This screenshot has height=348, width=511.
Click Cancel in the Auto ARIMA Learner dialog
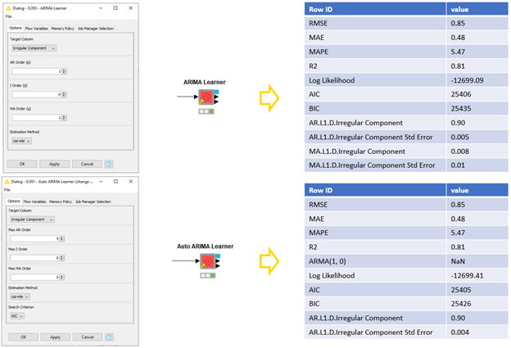coord(87,337)
